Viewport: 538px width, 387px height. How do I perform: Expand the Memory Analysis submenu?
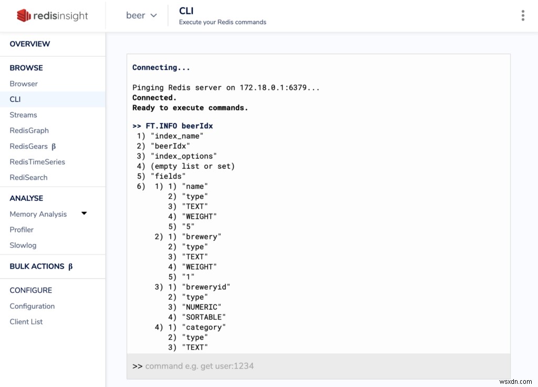(x=38, y=214)
